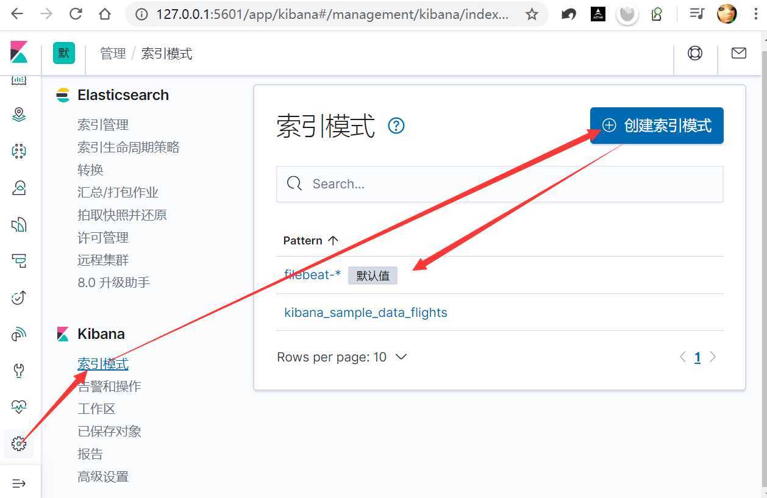This screenshot has width=767, height=498.
Task: Open the Machine Learning sidebar icon
Action: coord(19,151)
